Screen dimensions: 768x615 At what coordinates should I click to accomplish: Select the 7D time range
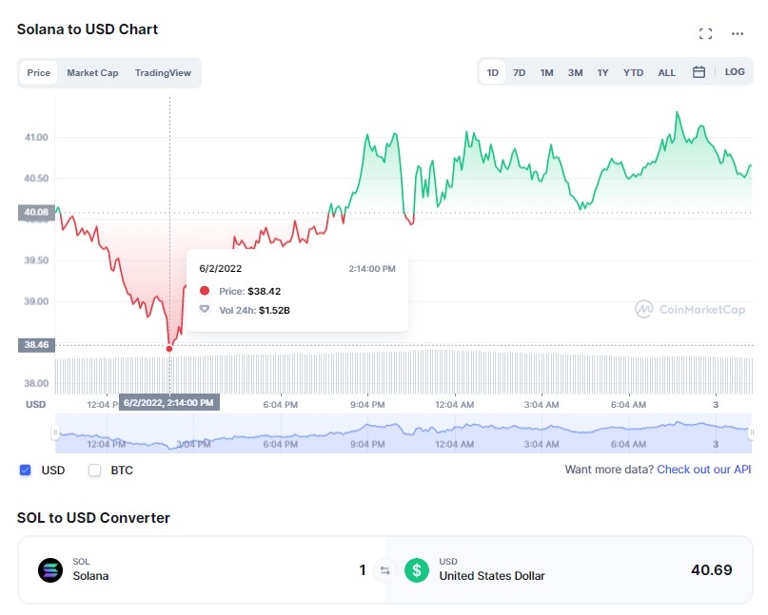coord(520,72)
